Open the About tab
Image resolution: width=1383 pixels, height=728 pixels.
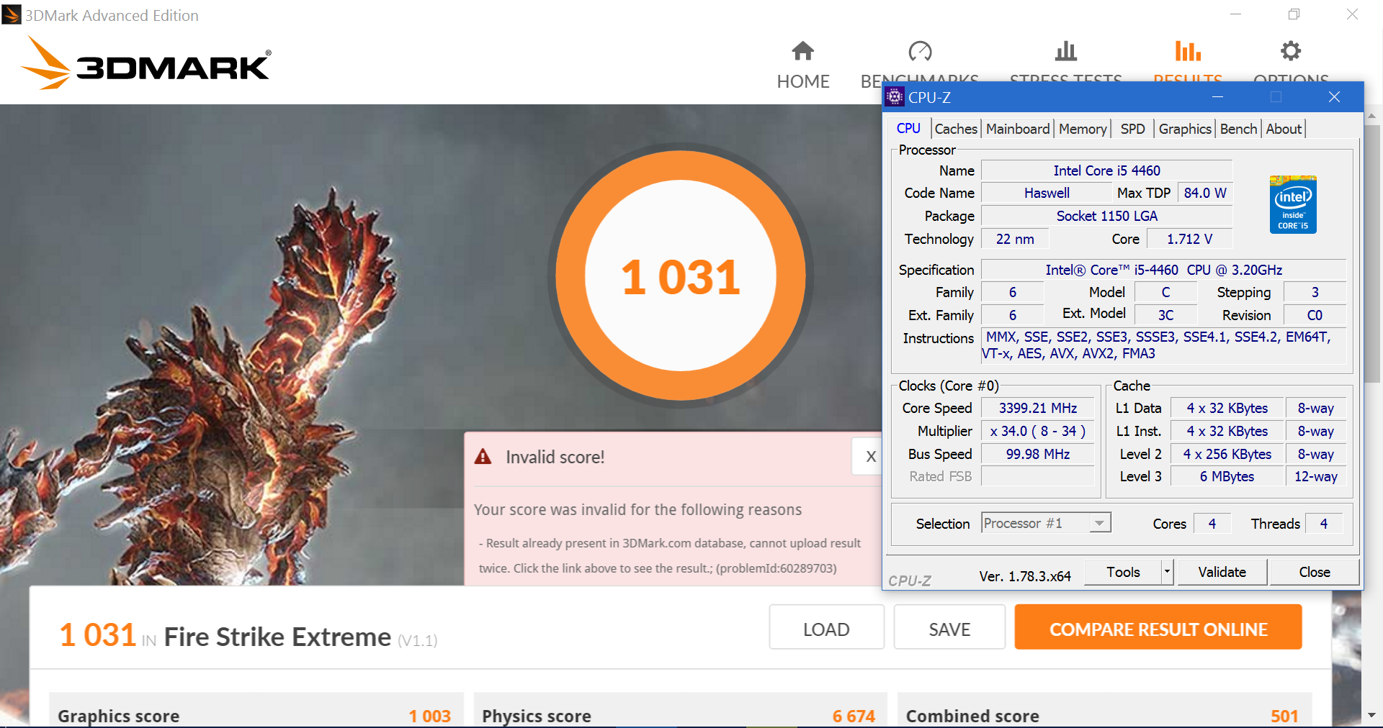(1284, 129)
